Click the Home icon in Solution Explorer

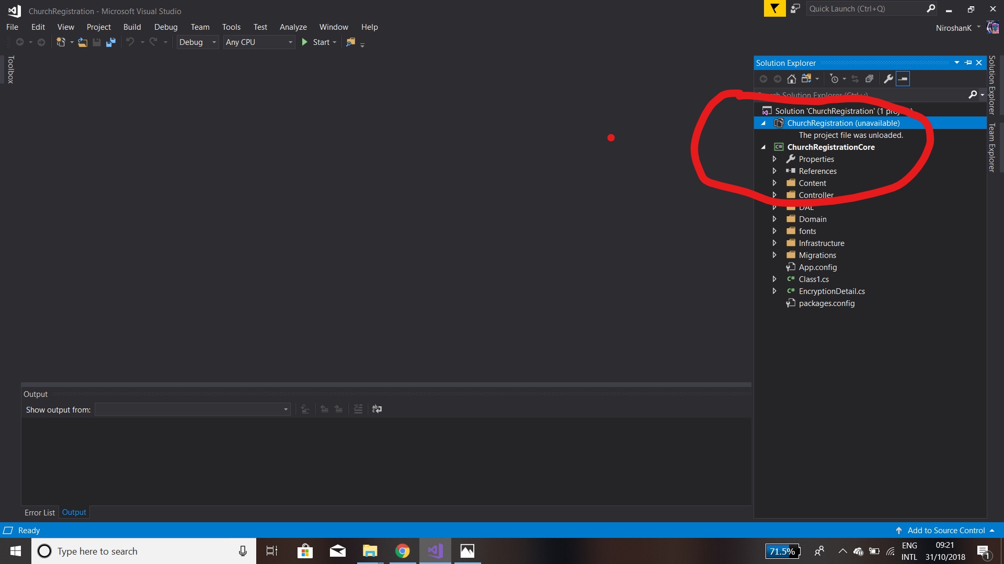pyautogui.click(x=791, y=79)
